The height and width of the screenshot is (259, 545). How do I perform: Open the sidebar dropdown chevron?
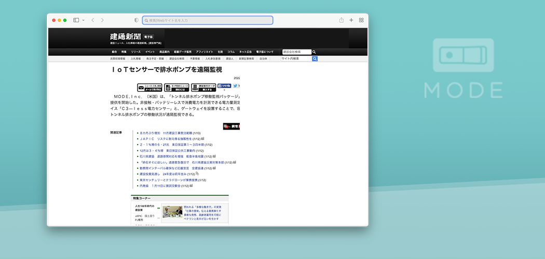click(82, 20)
